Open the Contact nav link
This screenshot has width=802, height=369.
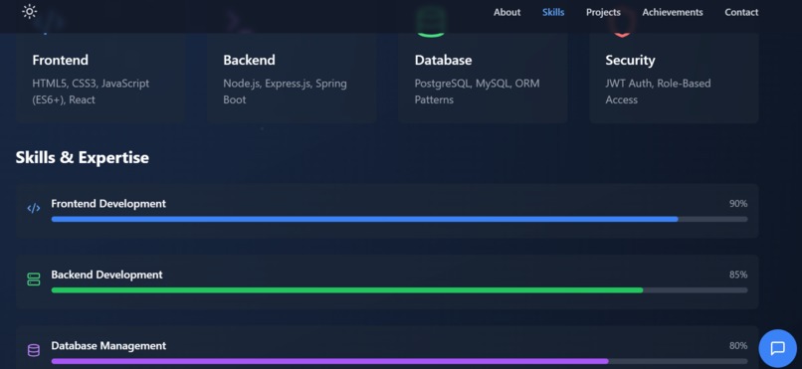pyautogui.click(x=741, y=12)
